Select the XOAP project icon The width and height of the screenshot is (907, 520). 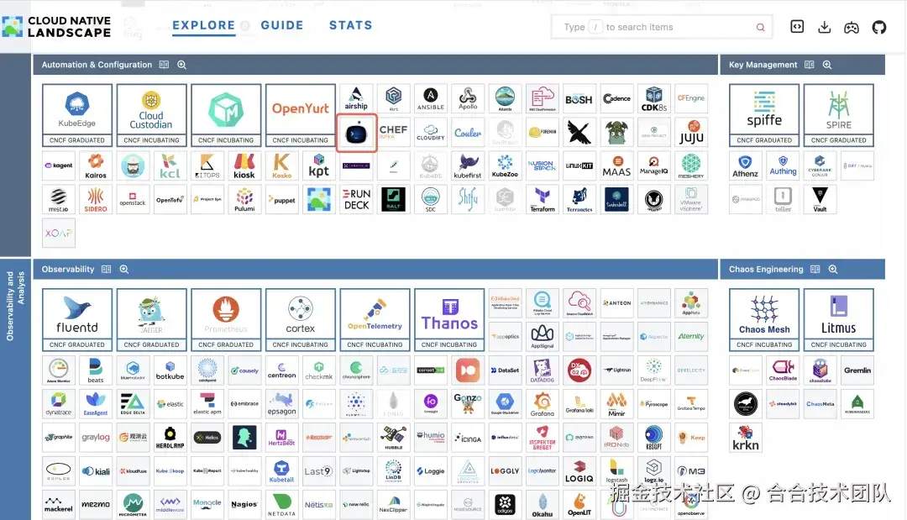tap(59, 233)
